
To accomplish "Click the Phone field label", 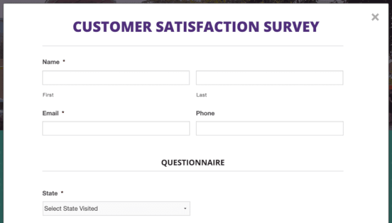I will 205,113.
